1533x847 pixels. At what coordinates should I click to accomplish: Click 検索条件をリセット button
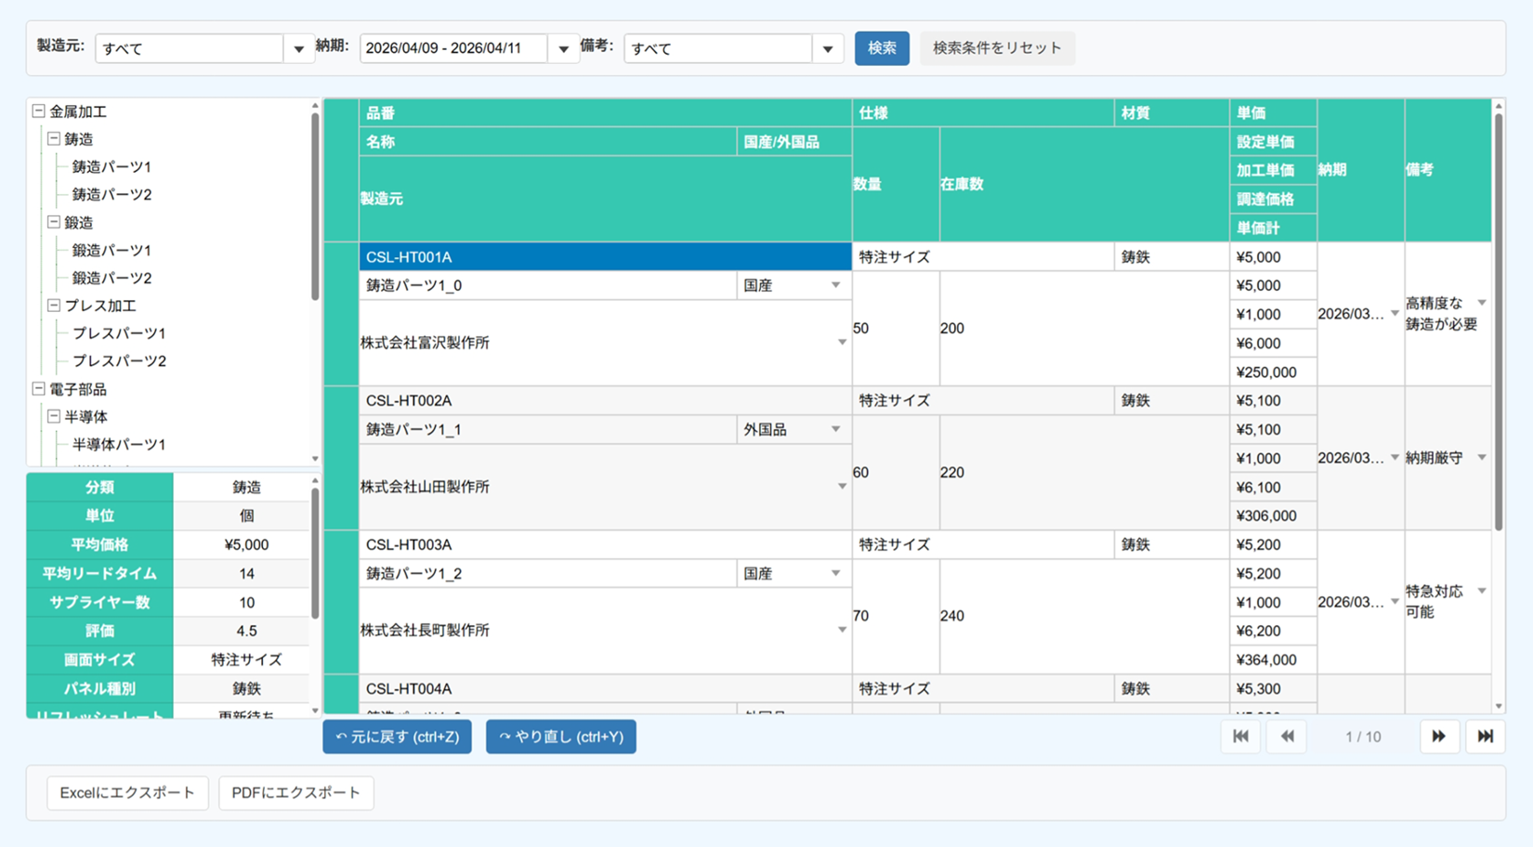997,48
